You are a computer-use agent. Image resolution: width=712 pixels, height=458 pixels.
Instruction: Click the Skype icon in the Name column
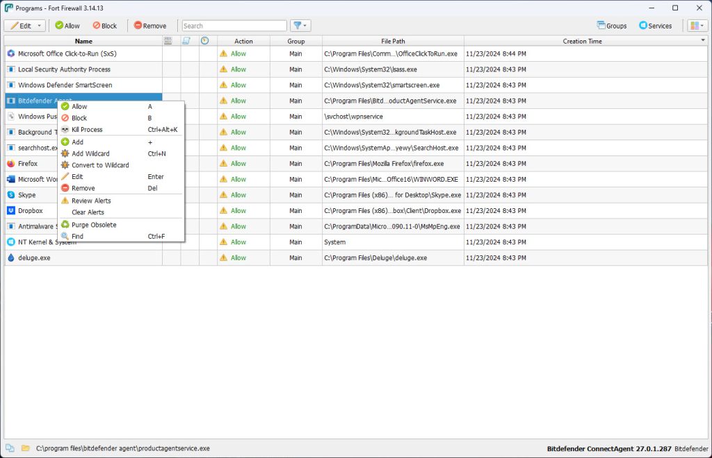click(x=11, y=195)
